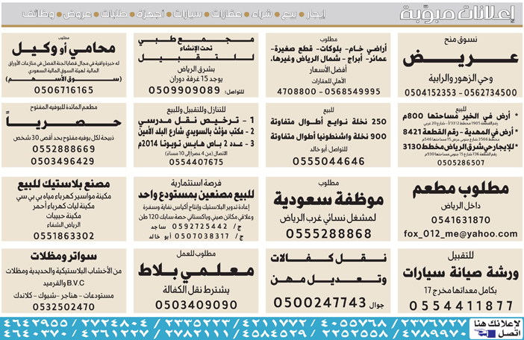
Task: Click the أرض في المهدية رقم القطعة 8421 line
Action: click(x=461, y=132)
